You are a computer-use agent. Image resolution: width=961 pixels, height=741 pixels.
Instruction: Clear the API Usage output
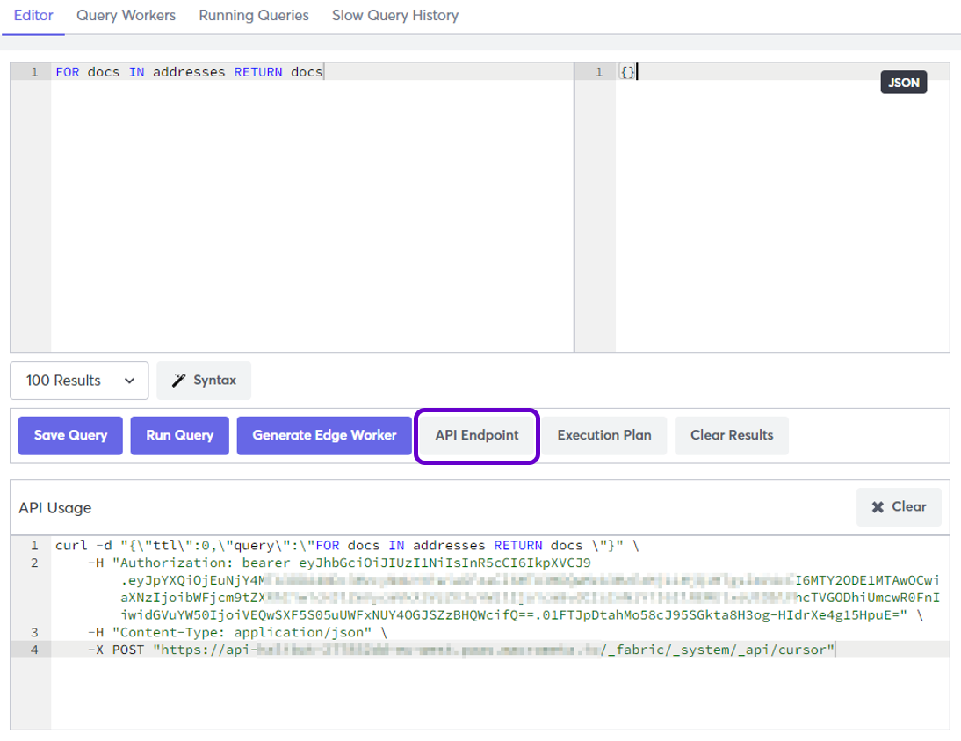[x=899, y=507]
